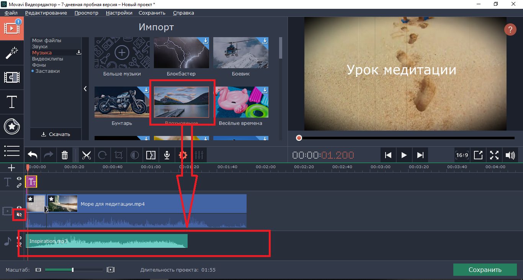Screen dimensions: 523x280
Task: Adjust the Масштаб timeline zoom slider
Action: tap(73, 270)
